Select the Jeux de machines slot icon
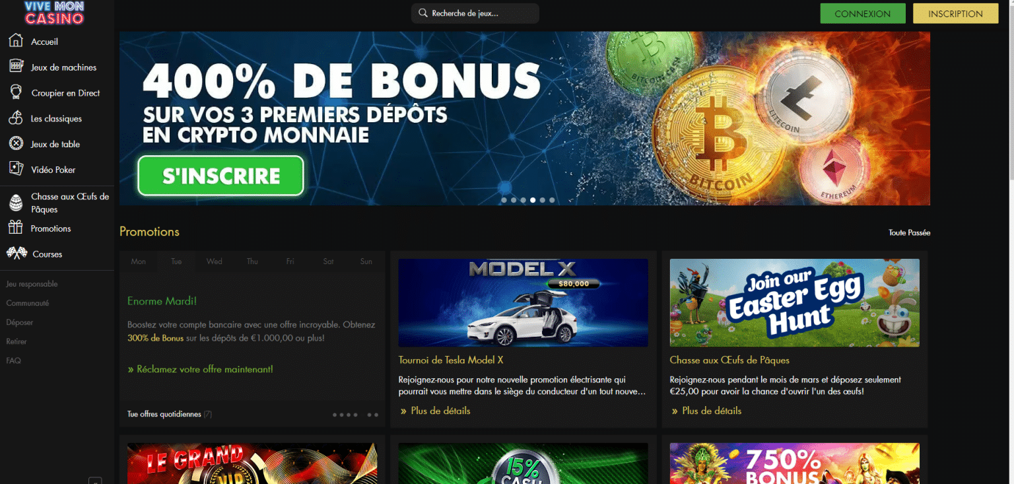Image resolution: width=1014 pixels, height=484 pixels. point(17,67)
